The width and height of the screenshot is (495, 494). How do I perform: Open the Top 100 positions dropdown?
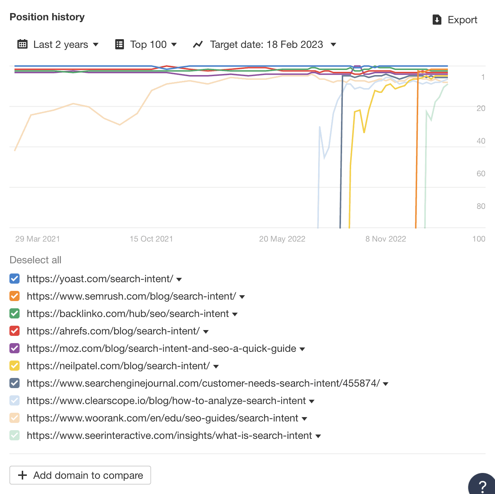click(x=146, y=44)
